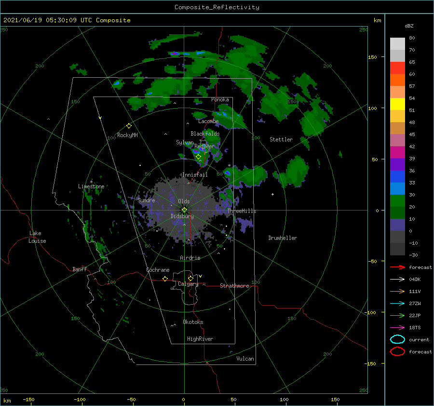Click the 18TS legend label
The height and width of the screenshot is (406, 434).
coord(415,328)
